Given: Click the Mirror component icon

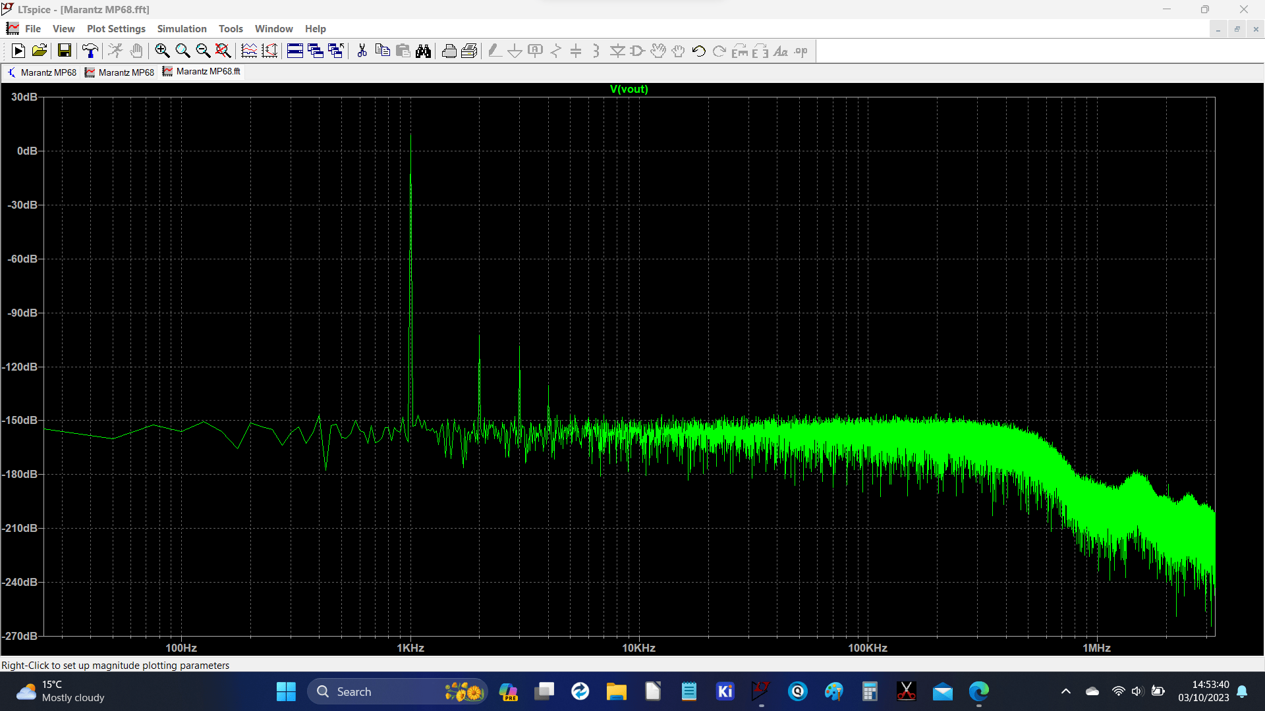Looking at the screenshot, I should (760, 51).
